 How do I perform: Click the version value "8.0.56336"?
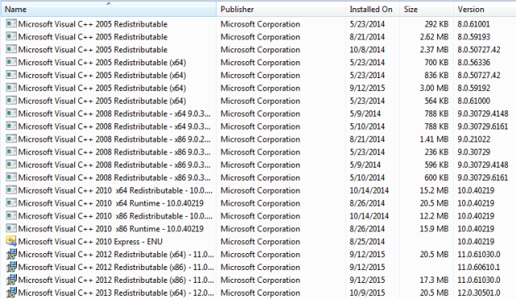(x=473, y=63)
